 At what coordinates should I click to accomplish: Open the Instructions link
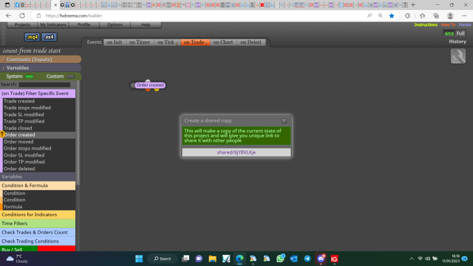(426, 25)
